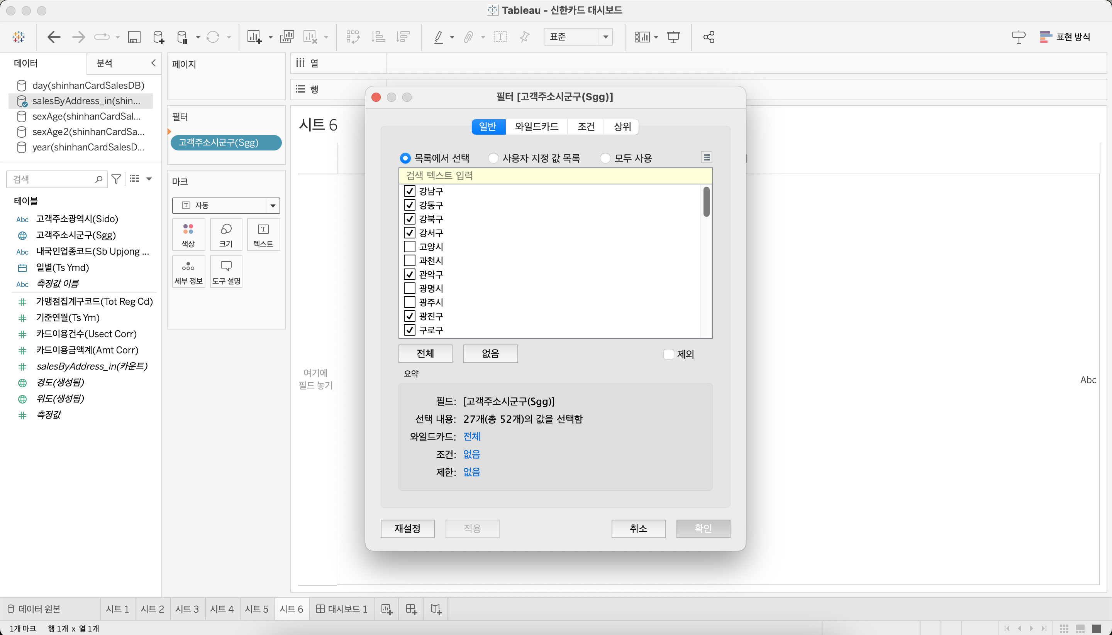Screen dimensions: 1112x635
Task: Click the filter value list scrollbar
Action: point(706,201)
